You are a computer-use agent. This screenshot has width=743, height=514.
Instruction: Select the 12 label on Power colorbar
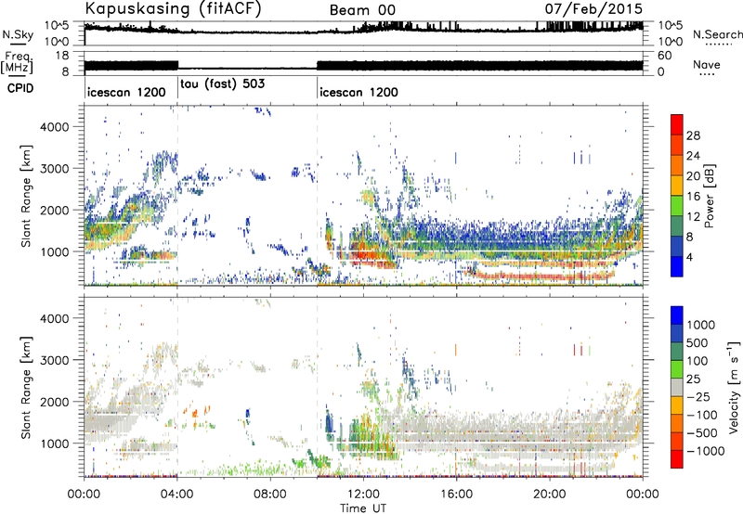693,217
